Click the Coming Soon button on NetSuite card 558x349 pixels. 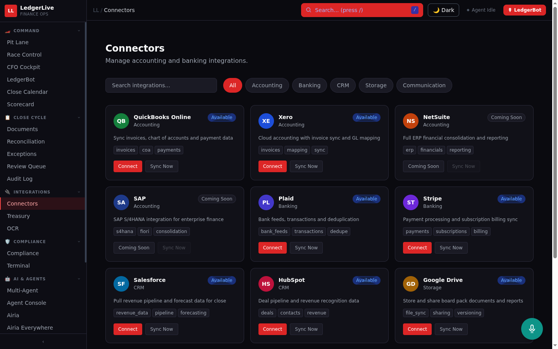click(424, 166)
